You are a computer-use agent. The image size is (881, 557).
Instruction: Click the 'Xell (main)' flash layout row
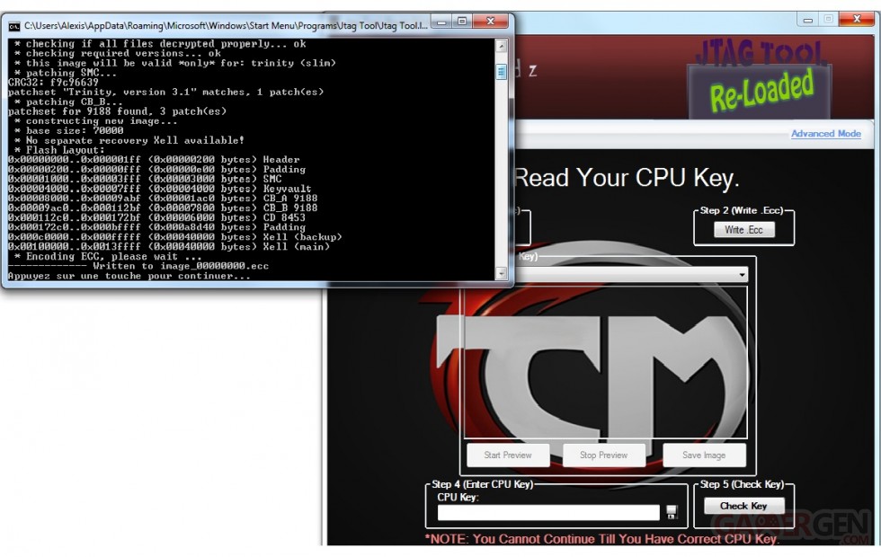pyautogui.click(x=169, y=247)
